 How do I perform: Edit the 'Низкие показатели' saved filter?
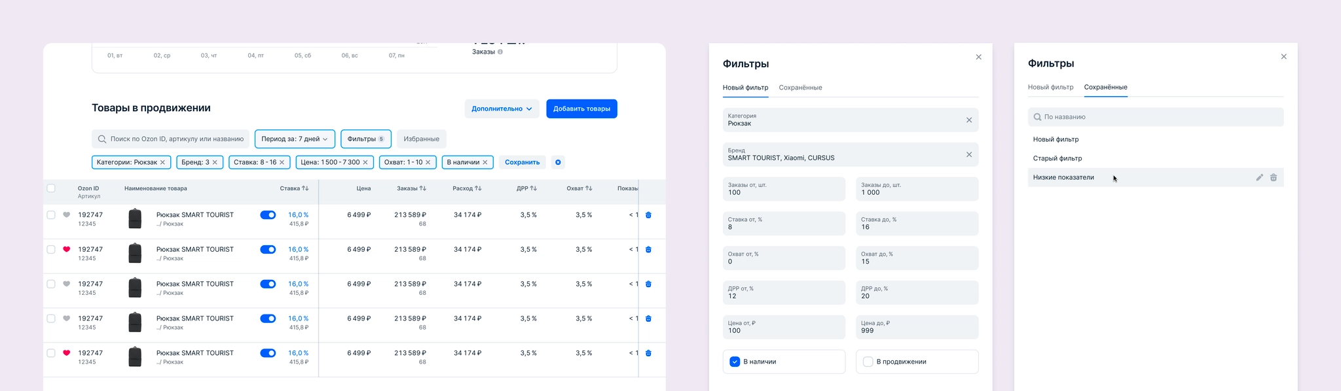pos(1259,177)
